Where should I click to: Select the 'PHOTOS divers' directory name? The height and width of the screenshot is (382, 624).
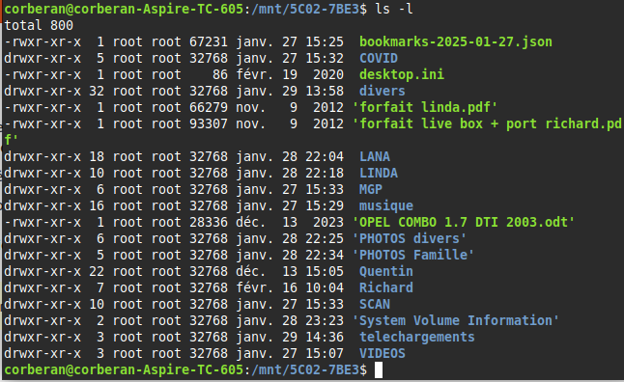pyautogui.click(x=410, y=238)
